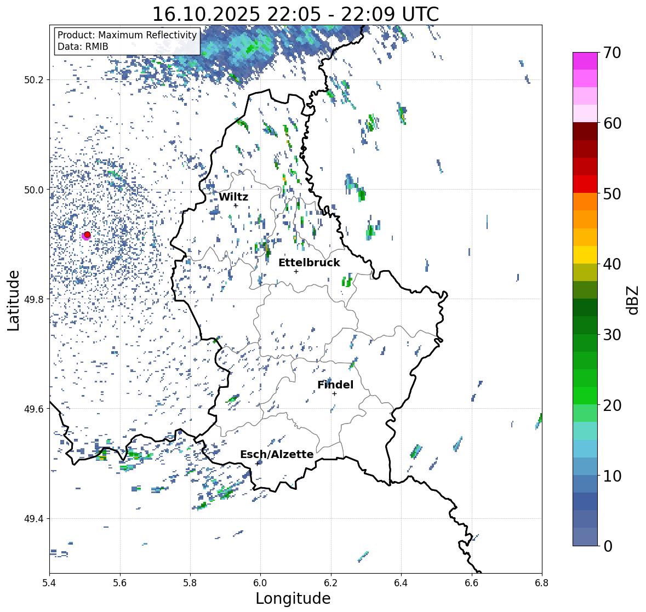Click the red radar location dot marker
The width and height of the screenshot is (646, 612).
pyautogui.click(x=87, y=234)
